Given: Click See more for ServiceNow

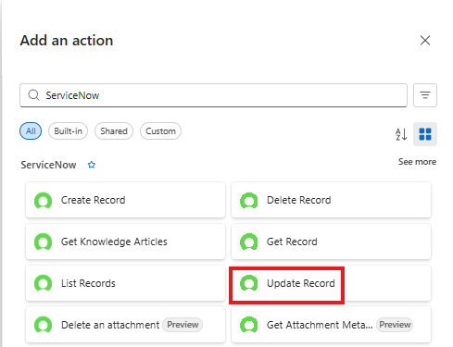Looking at the screenshot, I should click(x=417, y=162).
